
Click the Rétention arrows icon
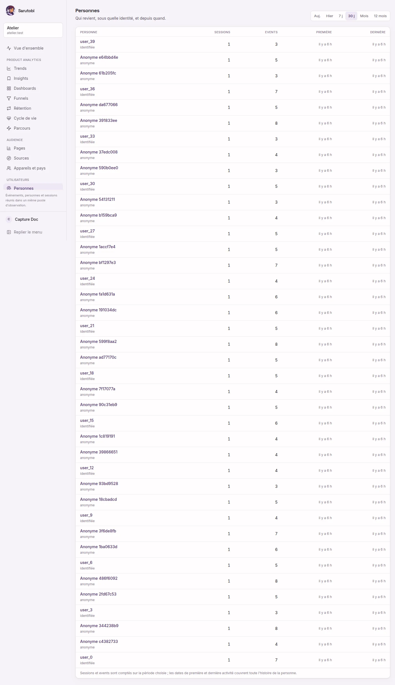point(9,108)
